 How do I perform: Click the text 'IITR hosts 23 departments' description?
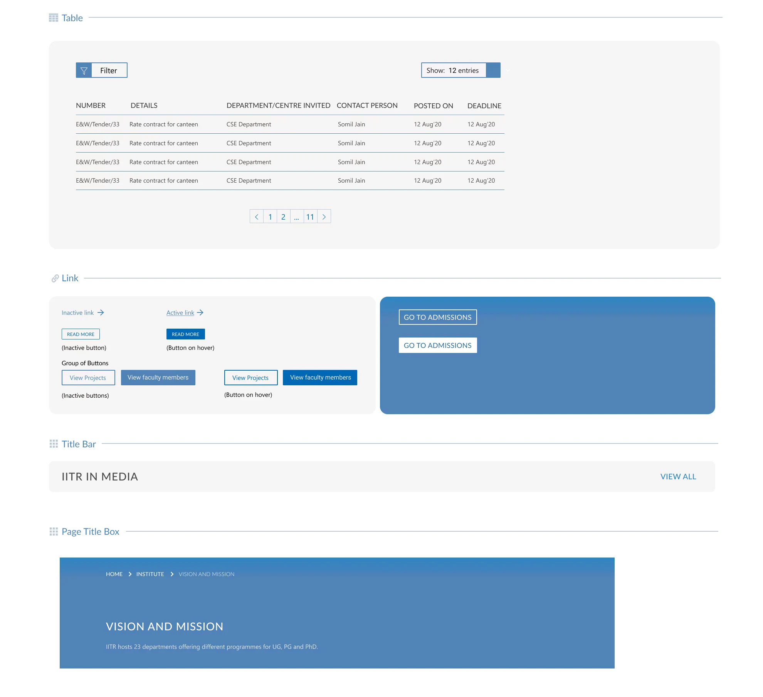tap(212, 647)
